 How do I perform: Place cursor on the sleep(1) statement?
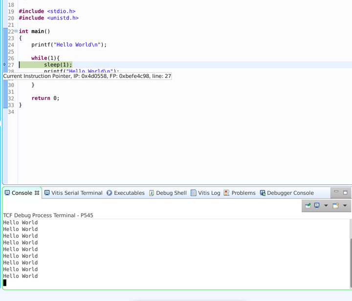click(58, 65)
